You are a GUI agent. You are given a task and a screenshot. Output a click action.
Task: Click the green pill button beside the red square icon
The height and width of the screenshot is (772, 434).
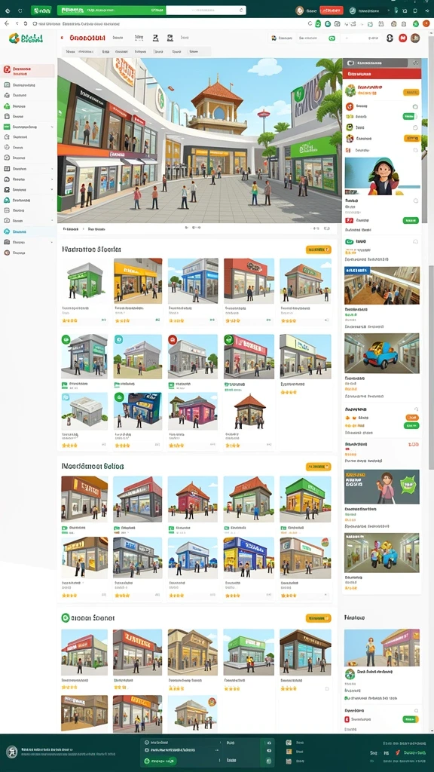411,221
